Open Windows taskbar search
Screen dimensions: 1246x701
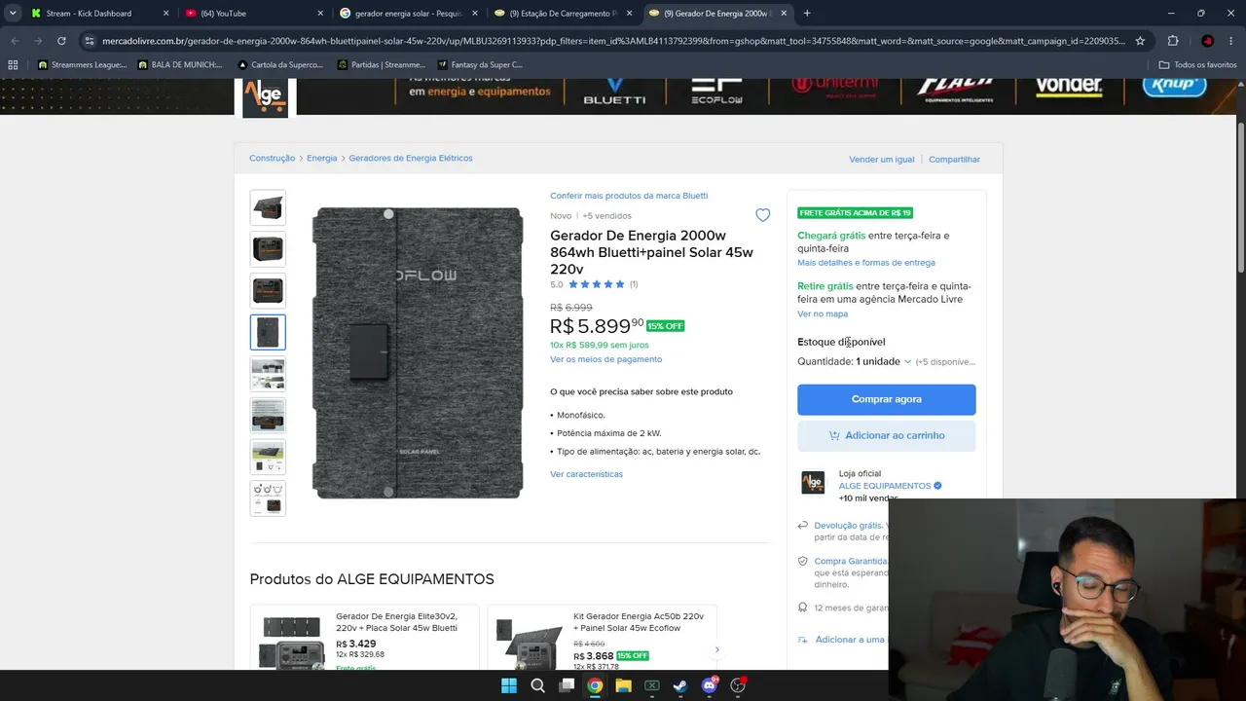pyautogui.click(x=537, y=685)
